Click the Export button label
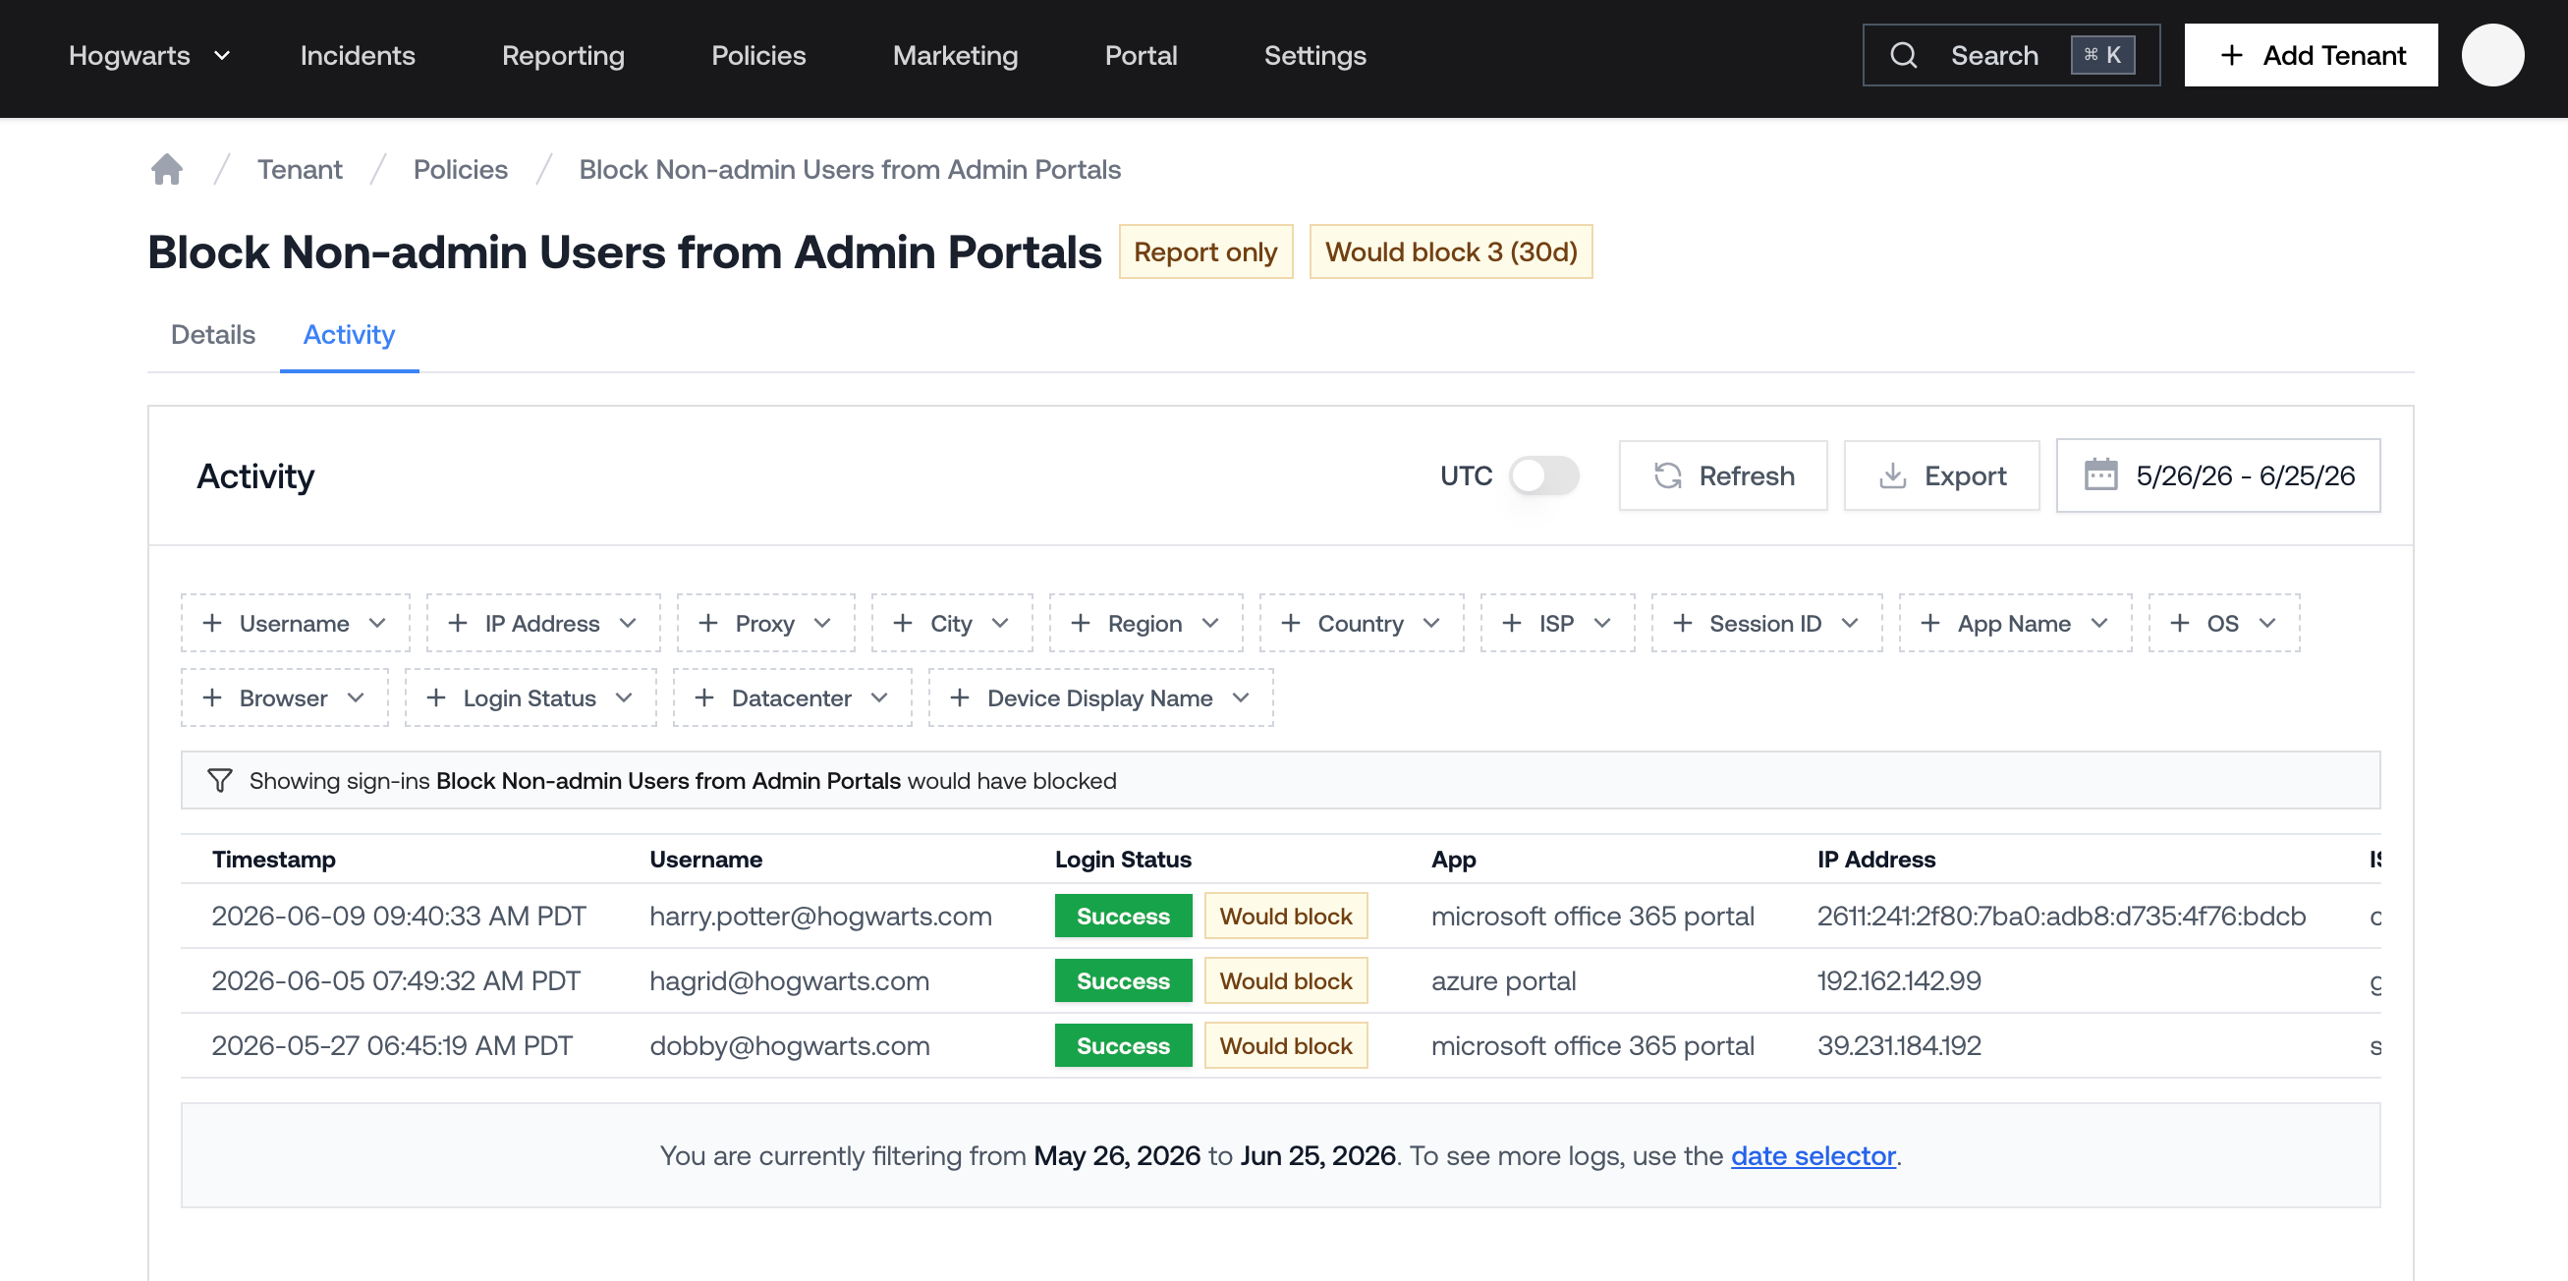Image resolution: width=2568 pixels, height=1281 pixels. (x=1965, y=475)
